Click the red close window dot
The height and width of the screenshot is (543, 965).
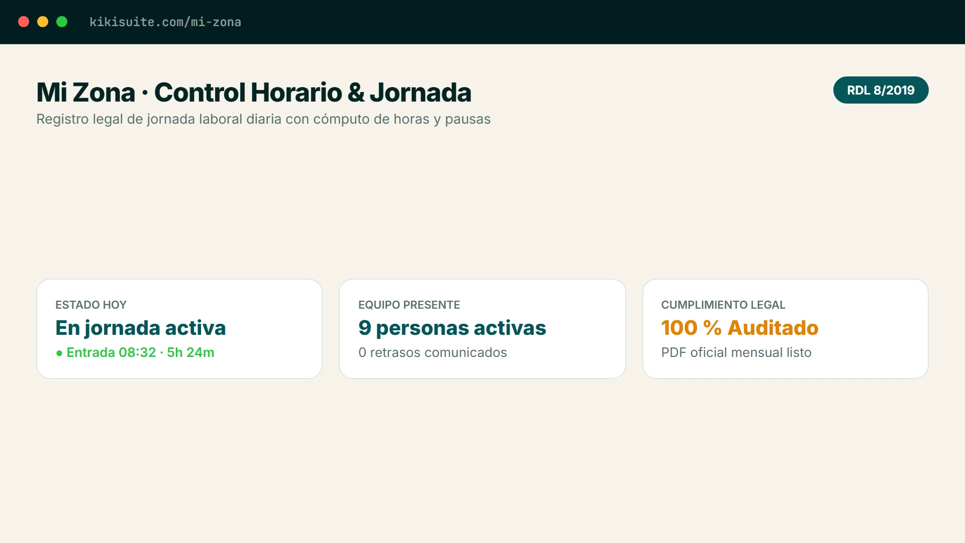click(24, 22)
